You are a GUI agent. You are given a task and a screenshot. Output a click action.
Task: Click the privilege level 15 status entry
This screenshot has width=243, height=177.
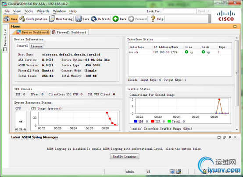coord(149,172)
